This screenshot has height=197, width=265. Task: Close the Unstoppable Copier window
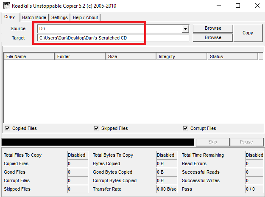[257, 6]
